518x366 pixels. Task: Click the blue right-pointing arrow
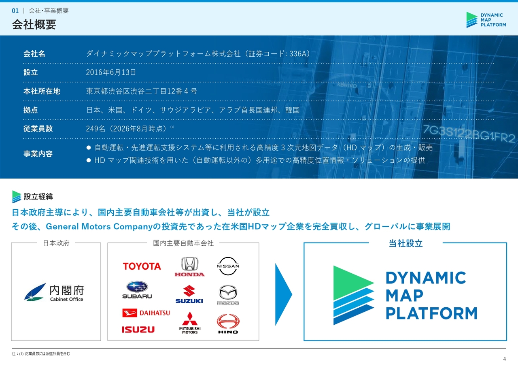coord(283,294)
